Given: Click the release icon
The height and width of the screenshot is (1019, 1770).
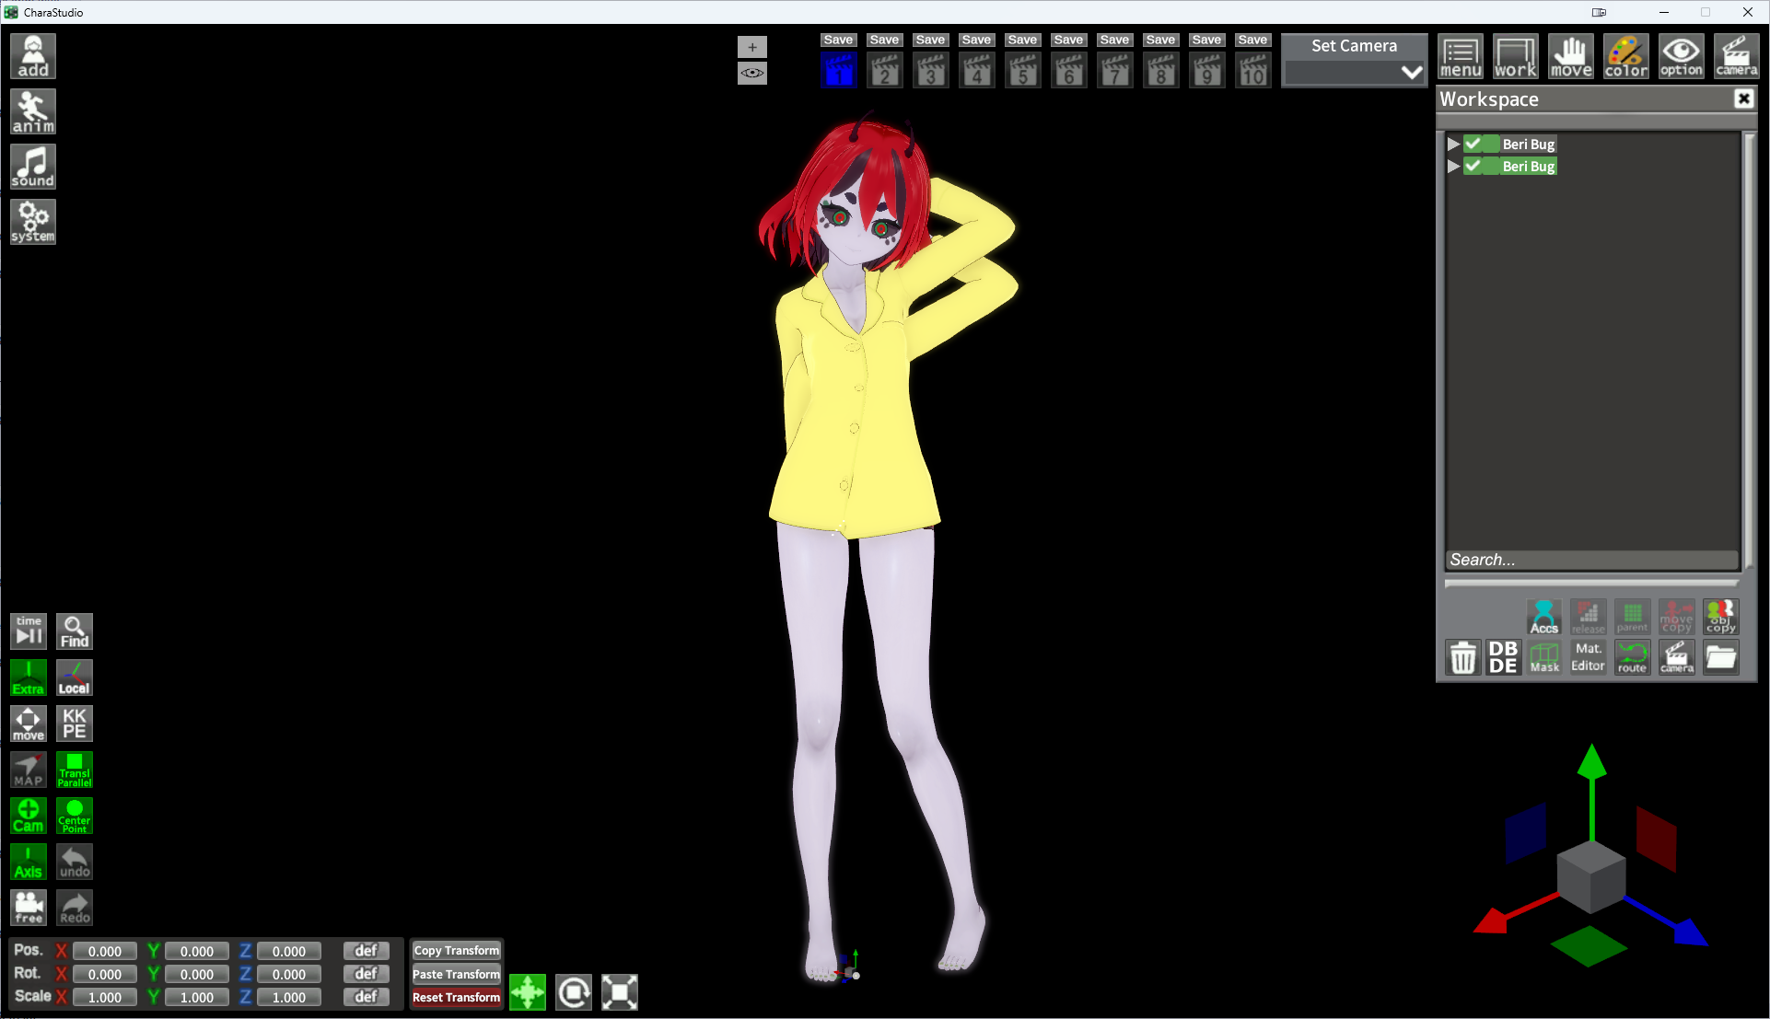Looking at the screenshot, I should [1589, 617].
